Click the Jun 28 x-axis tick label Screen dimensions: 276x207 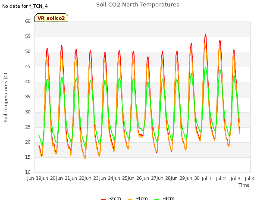point(163,178)
